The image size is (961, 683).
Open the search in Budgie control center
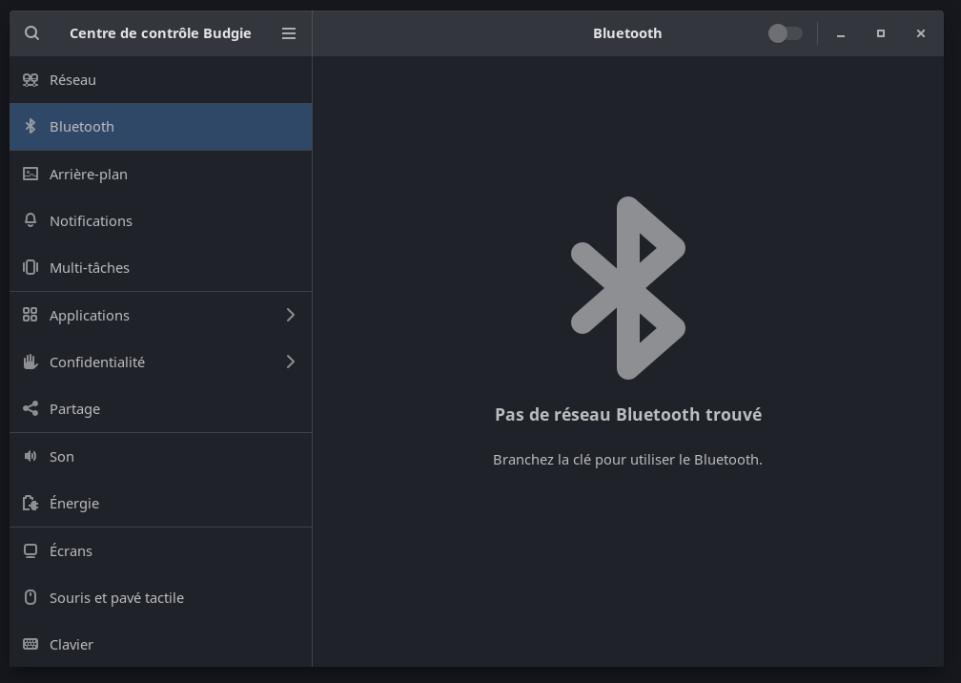click(31, 33)
